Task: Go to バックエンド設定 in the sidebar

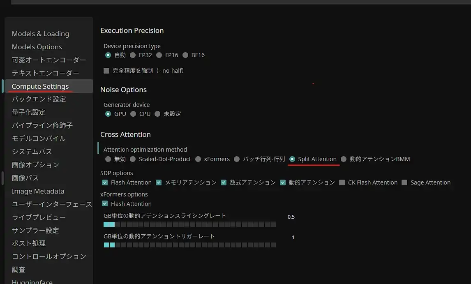Action: pyautogui.click(x=39, y=99)
